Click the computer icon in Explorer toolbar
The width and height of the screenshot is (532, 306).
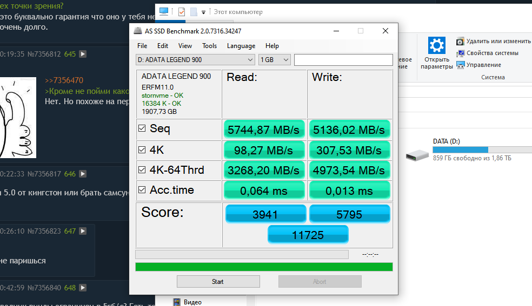click(164, 12)
